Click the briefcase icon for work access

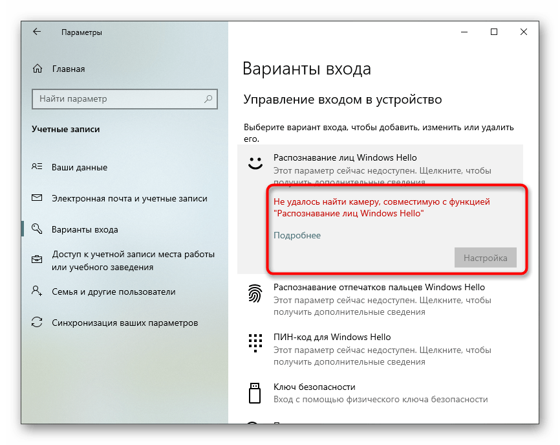pyautogui.click(x=37, y=260)
